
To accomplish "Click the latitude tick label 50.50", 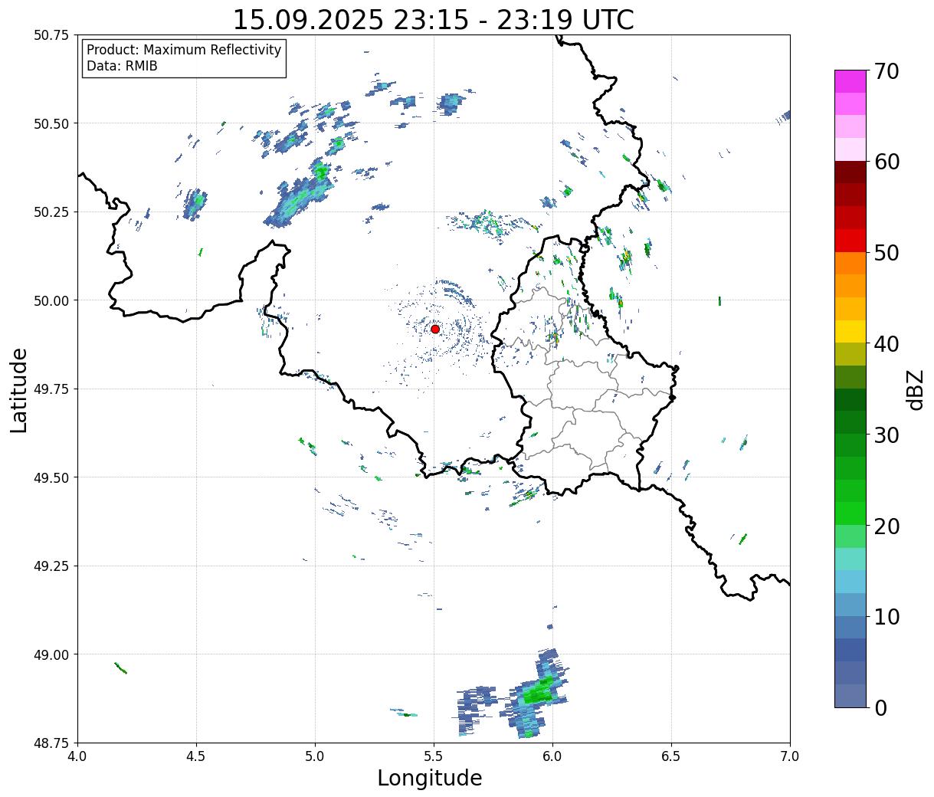I will click(51, 123).
